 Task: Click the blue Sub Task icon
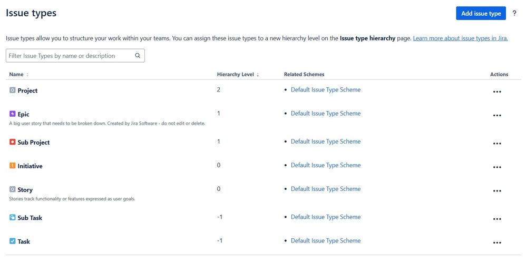point(13,217)
